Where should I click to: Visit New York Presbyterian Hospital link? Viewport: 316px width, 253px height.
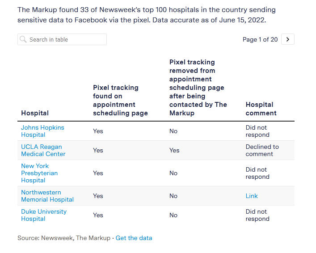39,173
